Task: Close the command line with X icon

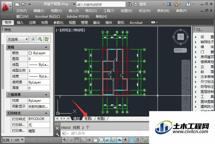Action: click(x=57, y=128)
